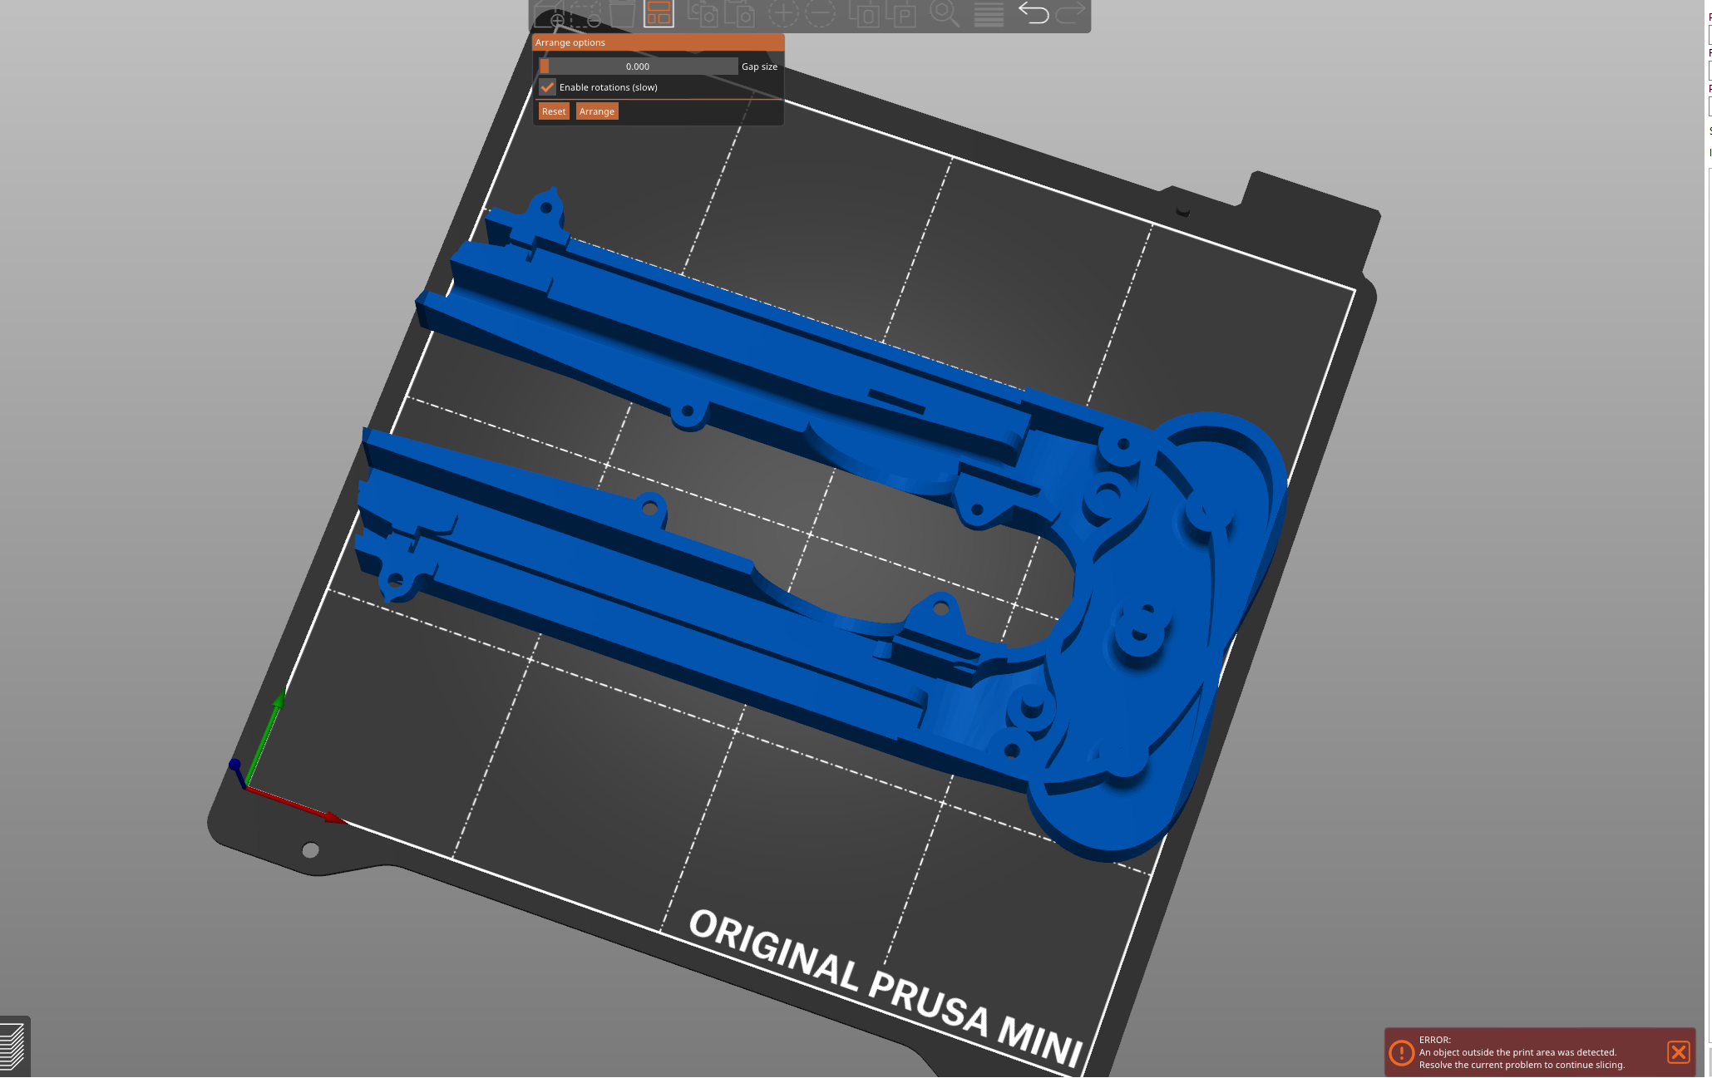This screenshot has height=1078, width=1712.
Task: Switch to the layers preview view icon
Action: tap(12, 1047)
